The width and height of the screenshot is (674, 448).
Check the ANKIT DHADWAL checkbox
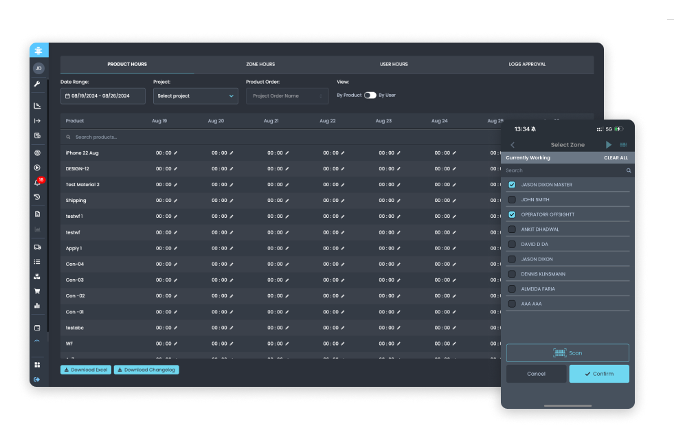512,229
